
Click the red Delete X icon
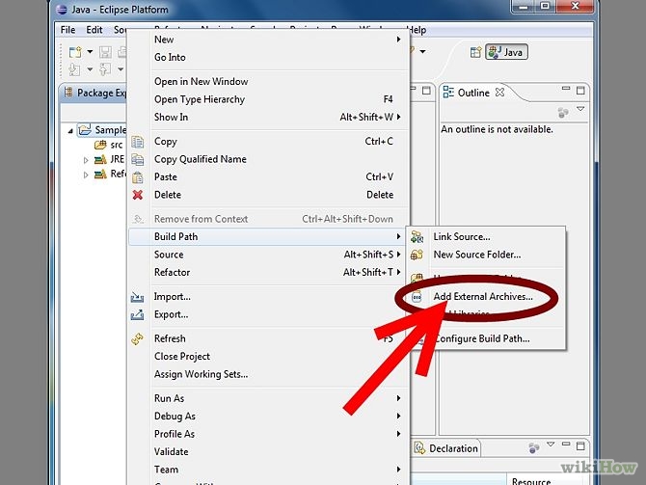pyautogui.click(x=138, y=195)
